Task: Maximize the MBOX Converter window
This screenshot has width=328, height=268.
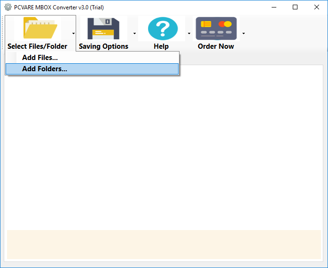Action: [x=295, y=7]
